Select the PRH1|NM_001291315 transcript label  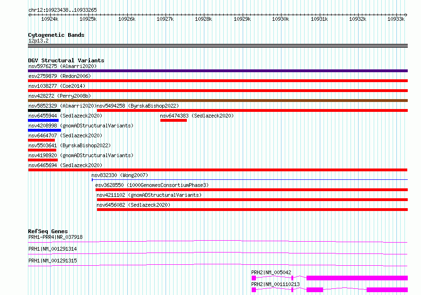pos(53,261)
